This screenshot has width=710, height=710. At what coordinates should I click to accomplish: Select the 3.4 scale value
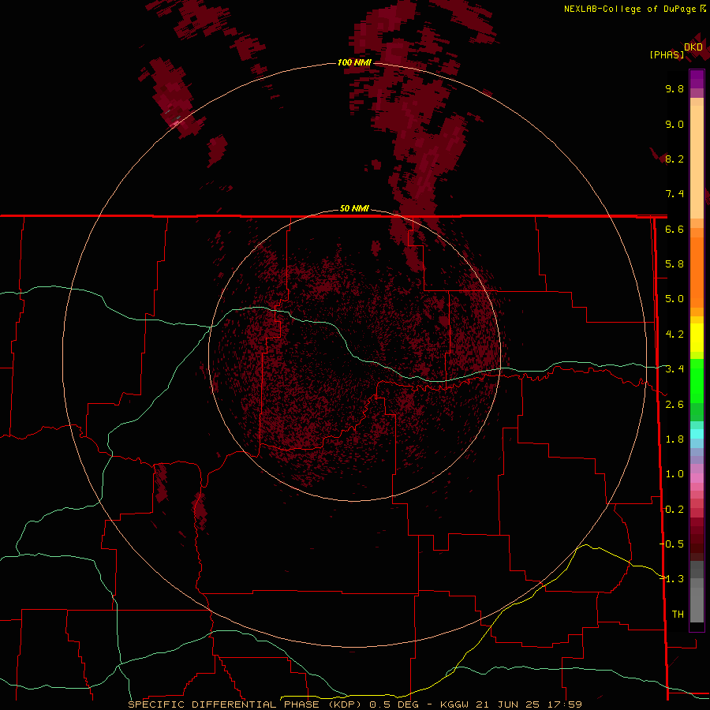pos(674,369)
